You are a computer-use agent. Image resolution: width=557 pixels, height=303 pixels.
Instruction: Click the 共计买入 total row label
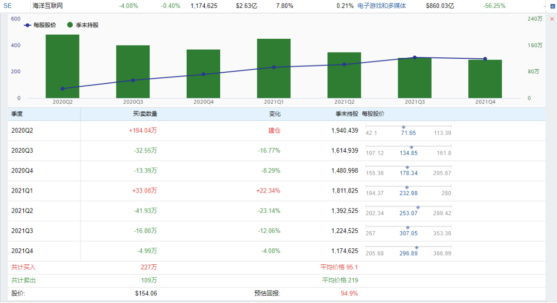pyautogui.click(x=23, y=267)
